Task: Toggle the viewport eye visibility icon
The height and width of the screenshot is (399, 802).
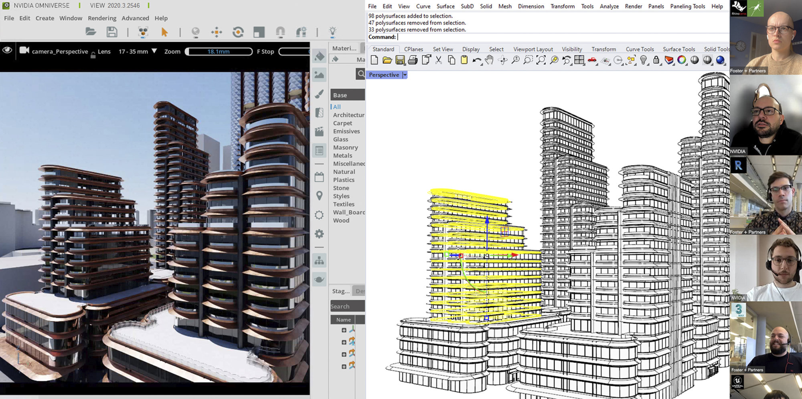Action: click(x=7, y=50)
